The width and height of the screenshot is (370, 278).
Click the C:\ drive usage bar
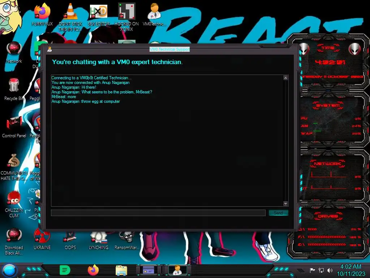(312, 229)
